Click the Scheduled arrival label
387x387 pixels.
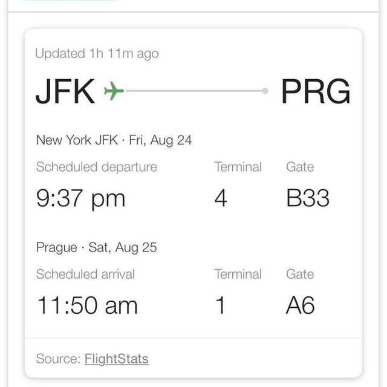[85, 274]
